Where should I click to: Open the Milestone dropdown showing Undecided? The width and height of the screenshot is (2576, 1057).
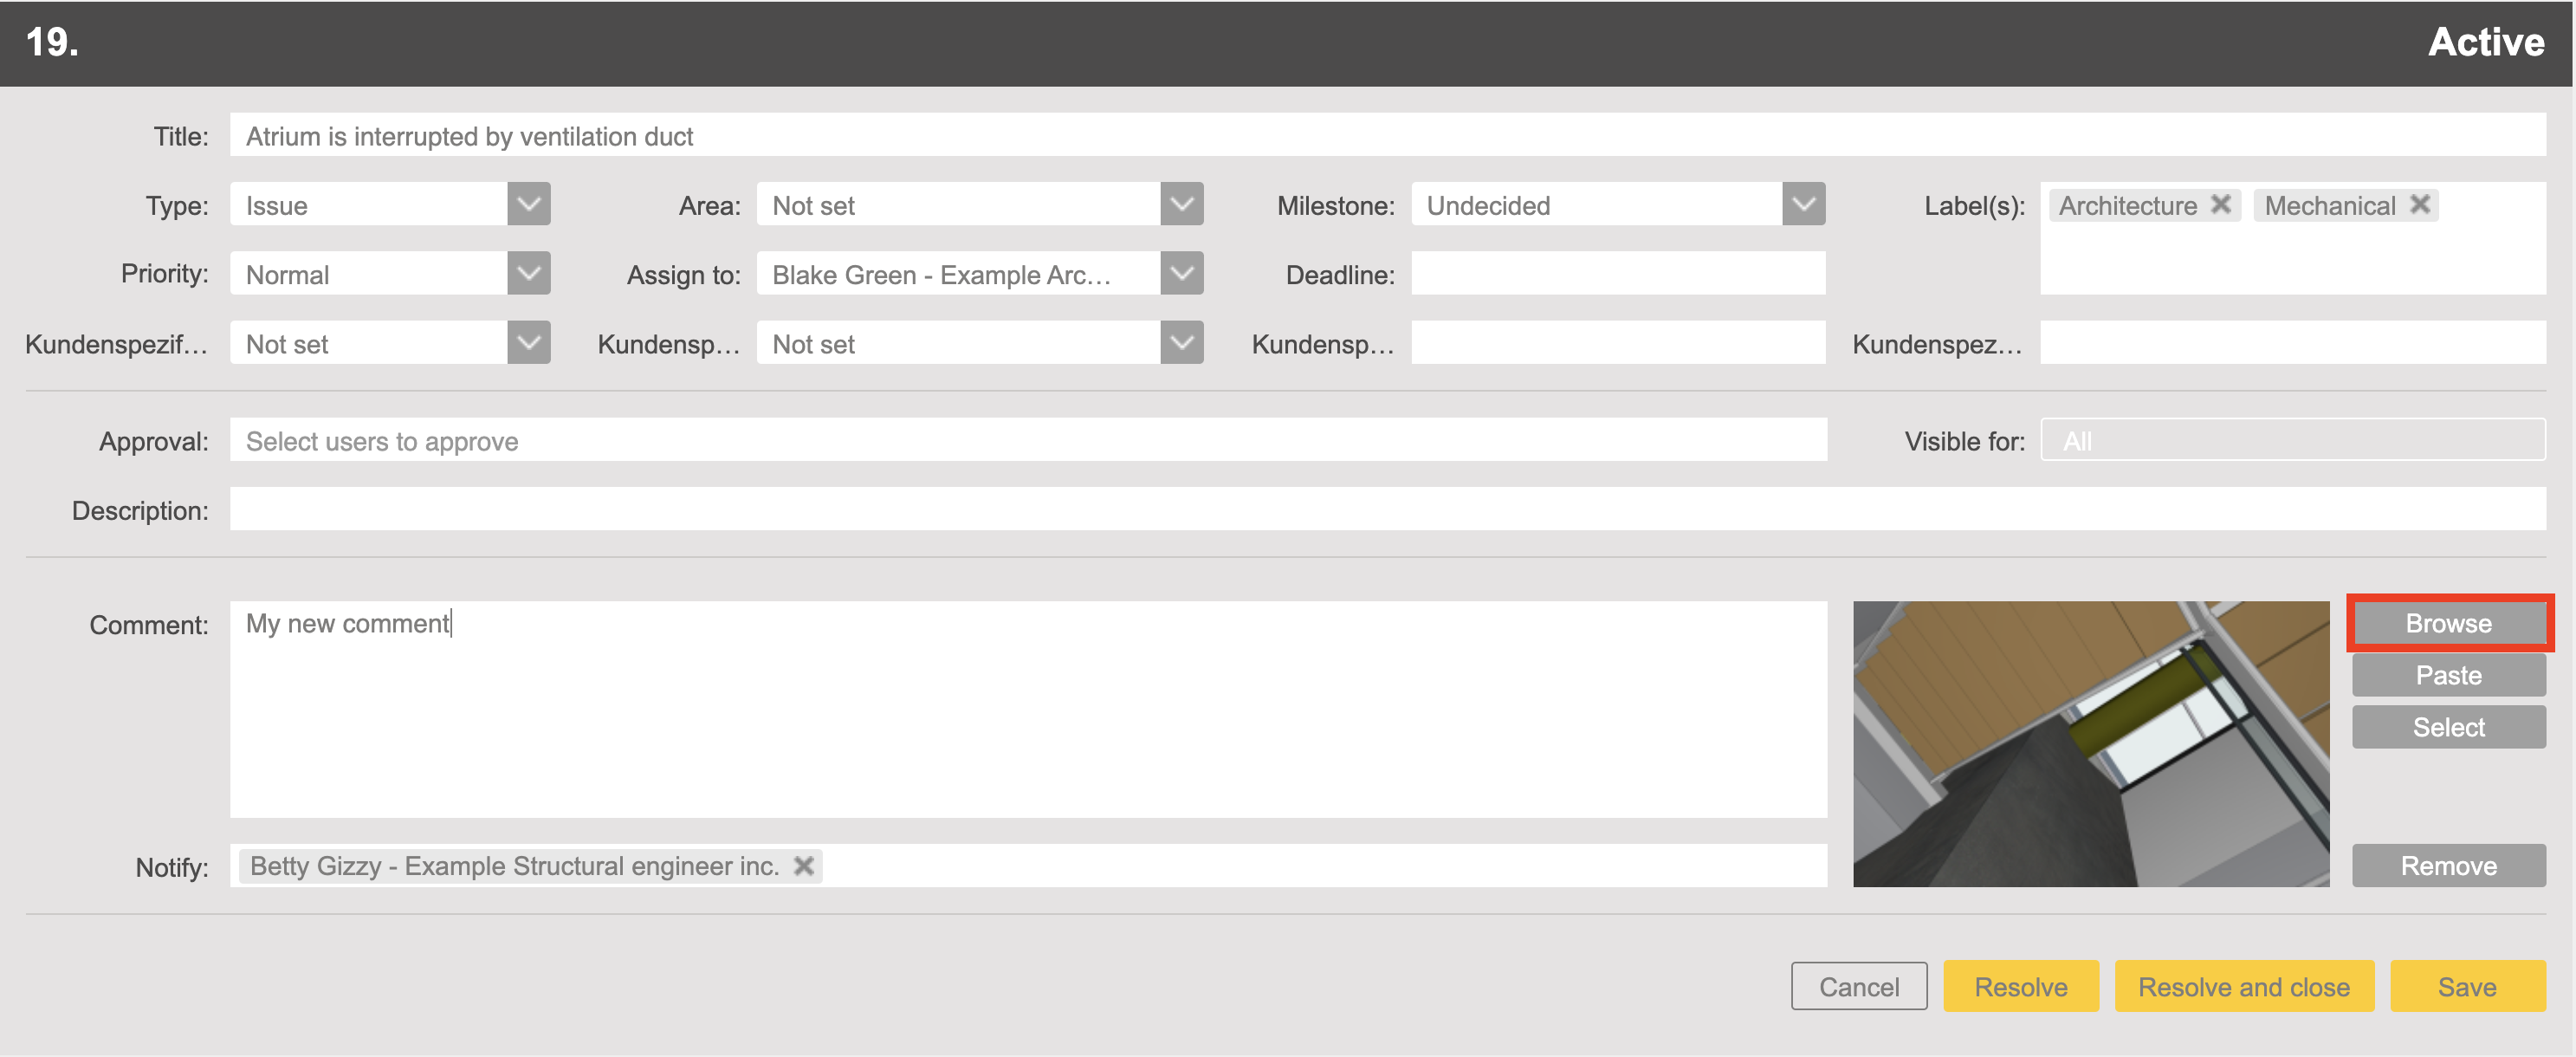click(x=1803, y=204)
